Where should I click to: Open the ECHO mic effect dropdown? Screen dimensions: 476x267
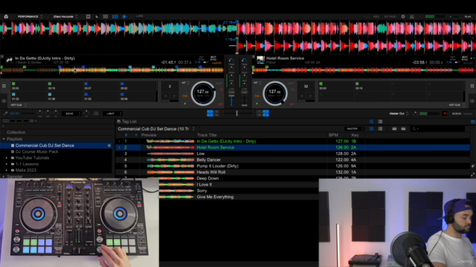pos(71,113)
